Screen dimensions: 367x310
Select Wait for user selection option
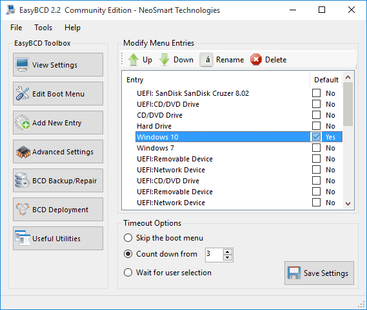coord(128,273)
